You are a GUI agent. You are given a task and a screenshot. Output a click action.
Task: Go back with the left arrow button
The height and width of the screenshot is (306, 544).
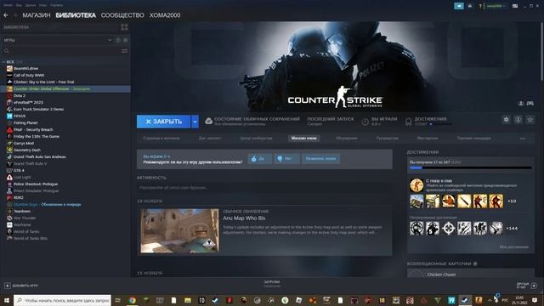[6, 15]
